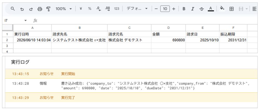Viewport: 260px width, 112px height.
Task: Open the I7 name box dropdown arrow
Action: [x=25, y=20]
